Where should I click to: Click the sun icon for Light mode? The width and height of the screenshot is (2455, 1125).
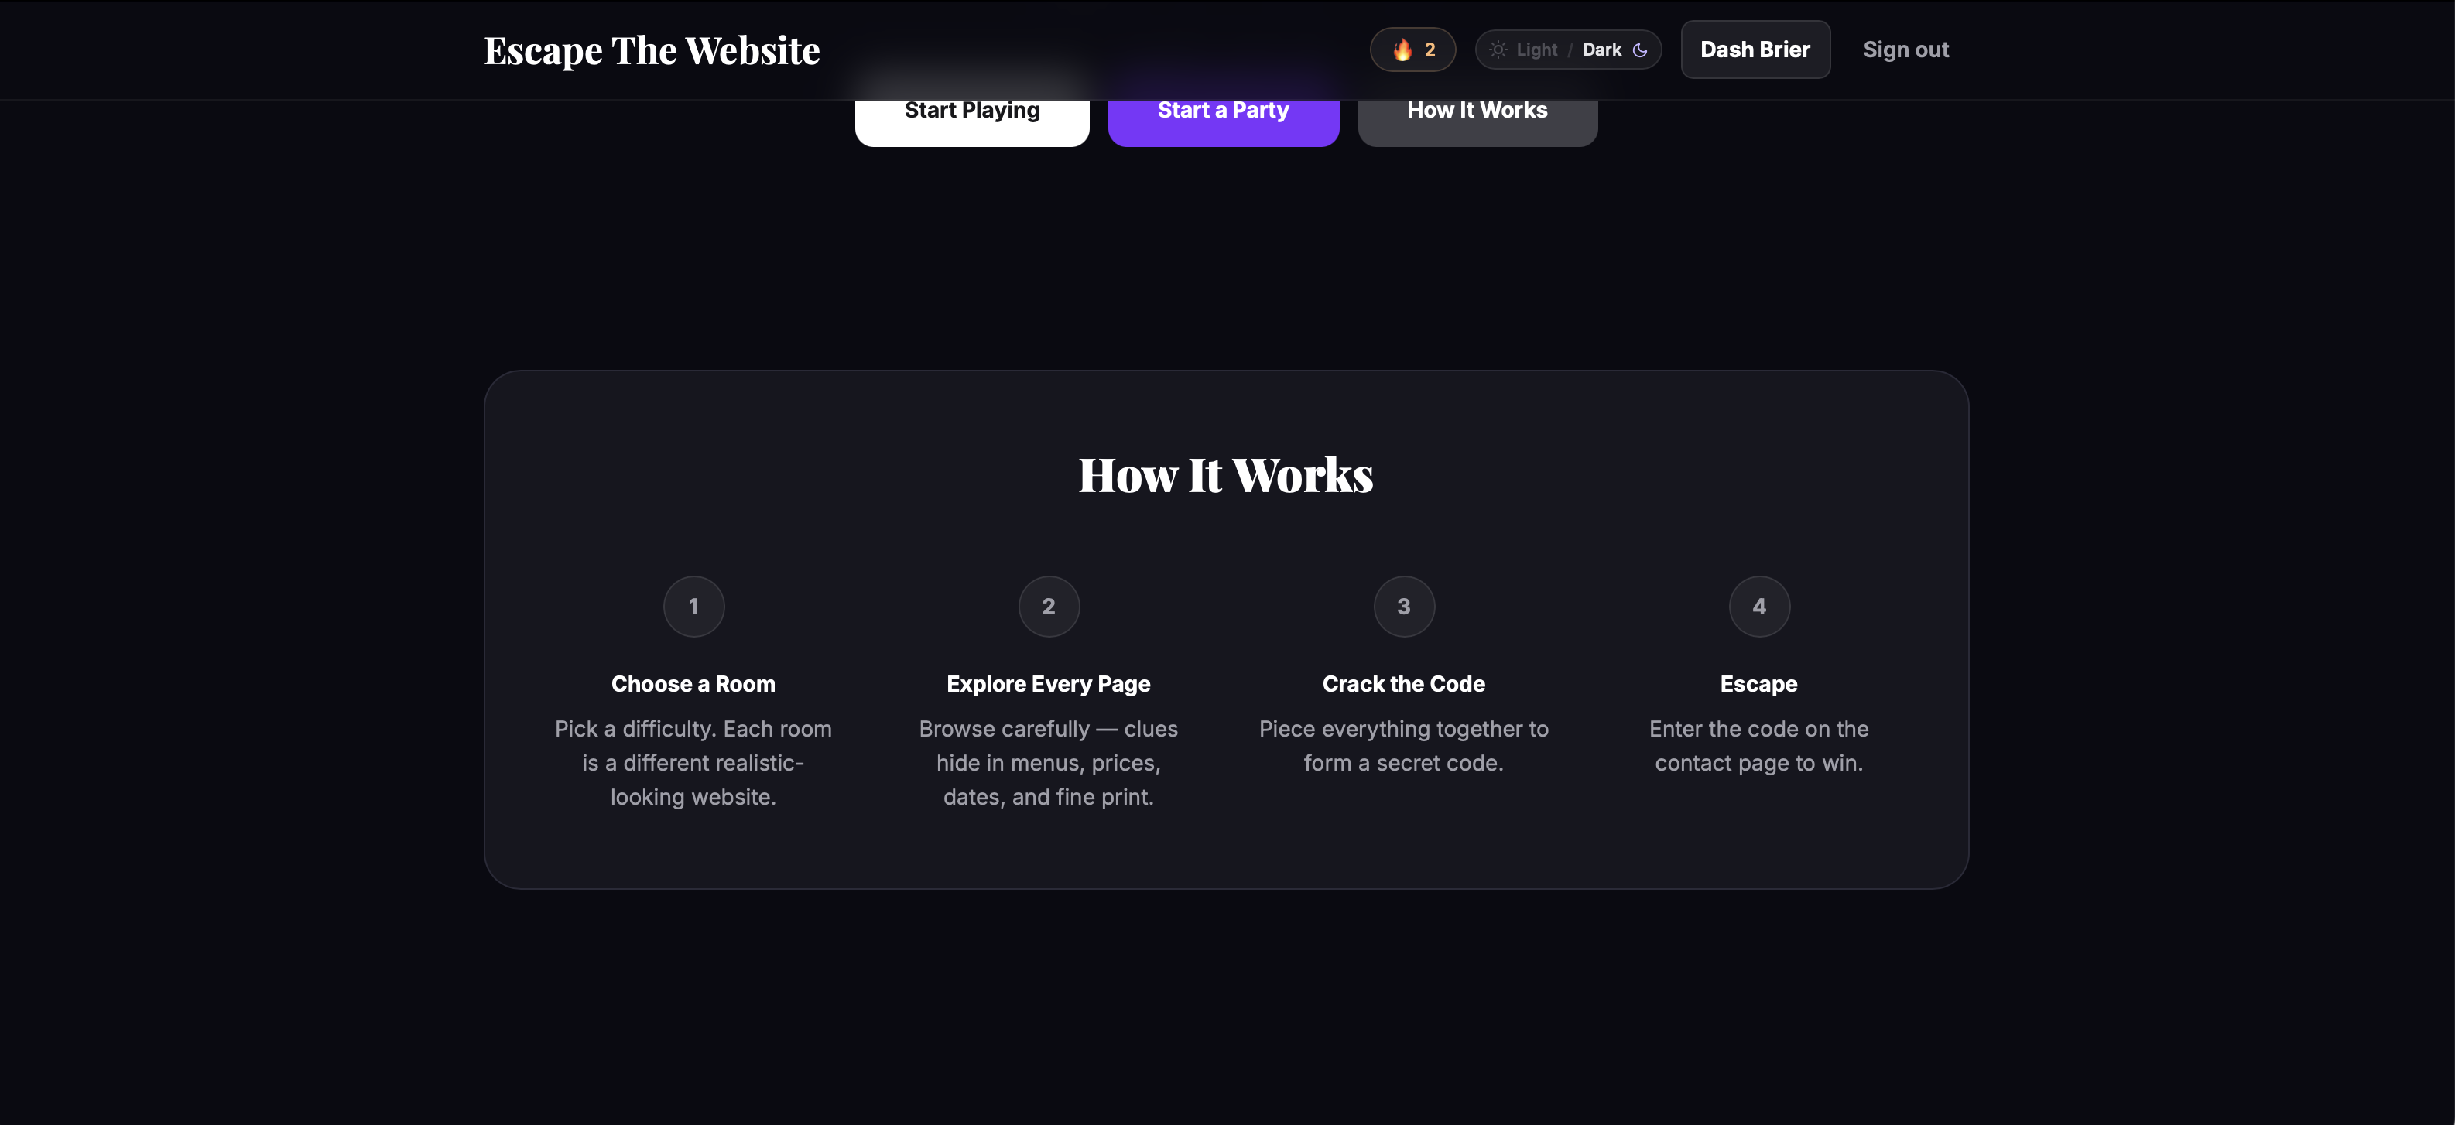click(1498, 50)
